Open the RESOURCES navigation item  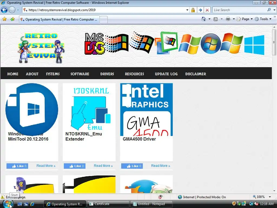(x=134, y=74)
